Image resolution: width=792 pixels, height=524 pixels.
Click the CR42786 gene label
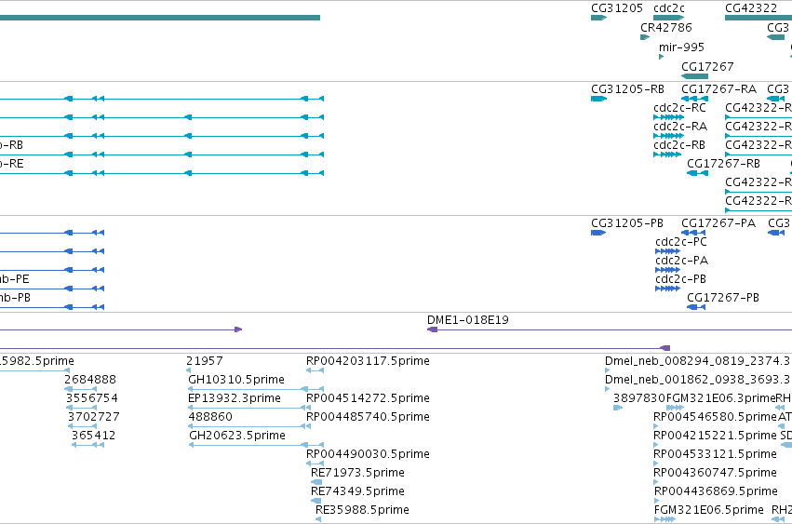(666, 27)
